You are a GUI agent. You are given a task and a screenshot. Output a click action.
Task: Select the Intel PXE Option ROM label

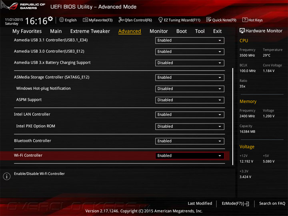pyautogui.click(x=36, y=126)
